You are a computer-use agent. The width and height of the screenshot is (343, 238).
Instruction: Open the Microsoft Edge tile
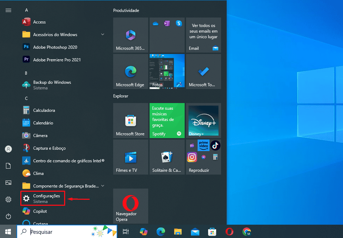pyautogui.click(x=131, y=72)
